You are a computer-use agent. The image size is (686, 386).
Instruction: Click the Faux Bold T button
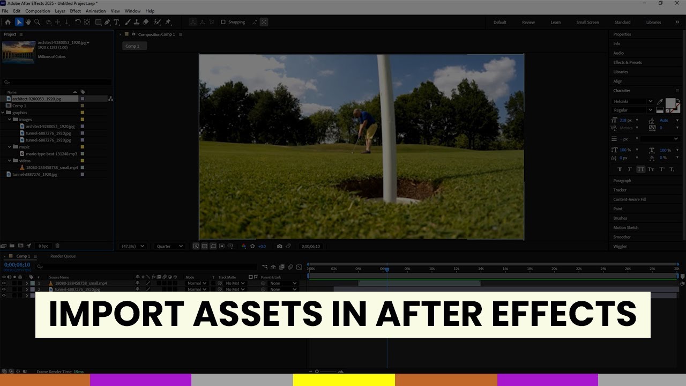click(x=620, y=169)
